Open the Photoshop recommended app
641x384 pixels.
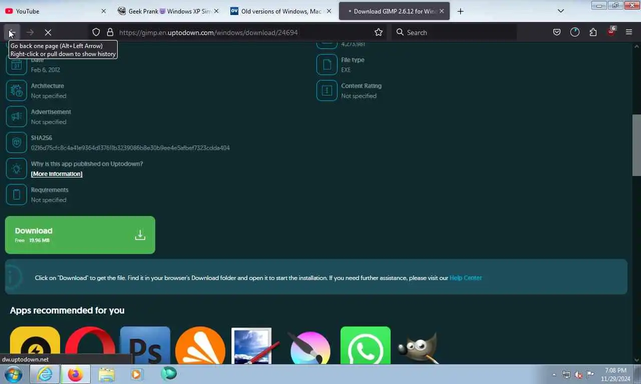[x=145, y=345]
